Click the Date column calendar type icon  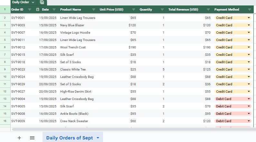(x=38, y=9)
